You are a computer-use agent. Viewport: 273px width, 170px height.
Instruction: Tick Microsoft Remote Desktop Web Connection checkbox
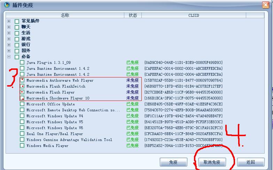tap(22, 110)
